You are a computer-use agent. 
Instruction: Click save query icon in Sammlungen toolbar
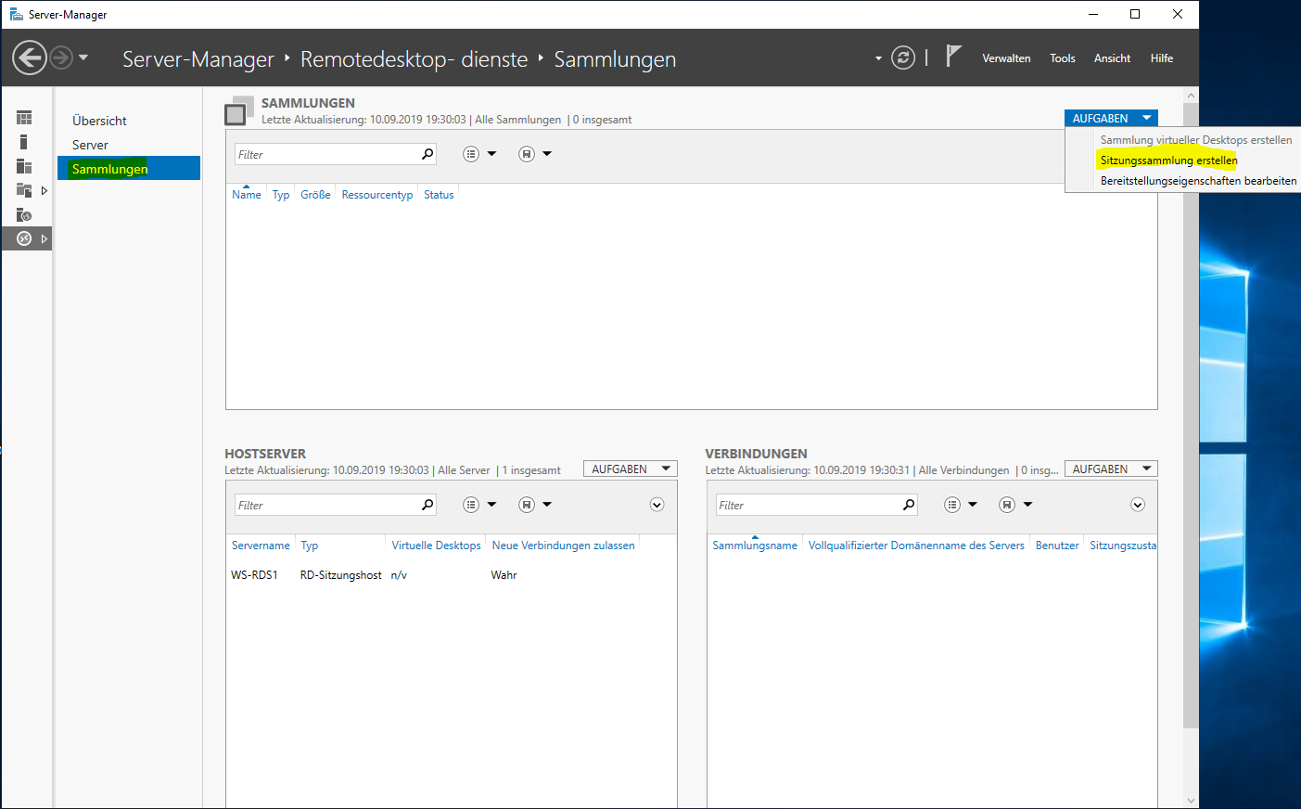click(x=527, y=154)
